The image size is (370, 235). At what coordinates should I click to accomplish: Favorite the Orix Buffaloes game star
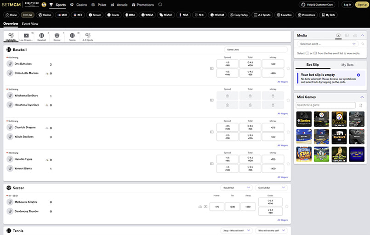tap(288, 68)
